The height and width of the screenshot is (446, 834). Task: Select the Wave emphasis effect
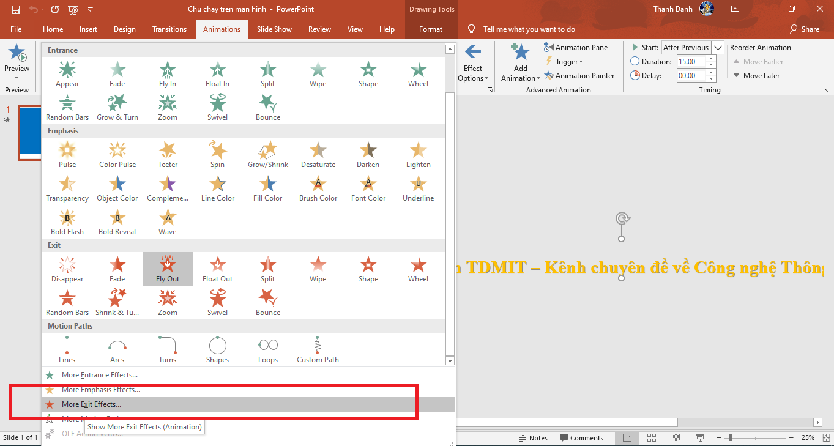(167, 221)
